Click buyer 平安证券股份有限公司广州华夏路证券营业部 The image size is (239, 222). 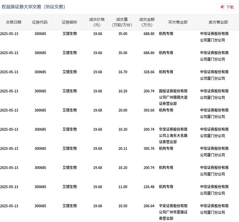[173, 212]
